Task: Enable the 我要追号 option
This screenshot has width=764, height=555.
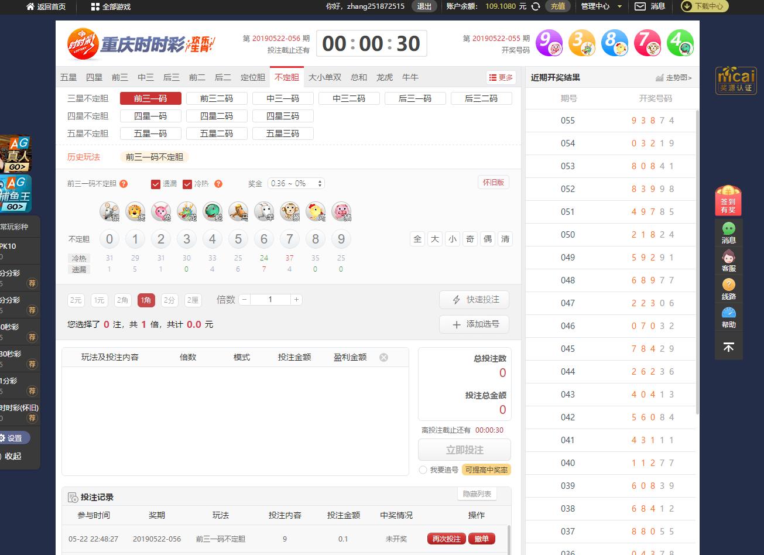Action: 423,470
